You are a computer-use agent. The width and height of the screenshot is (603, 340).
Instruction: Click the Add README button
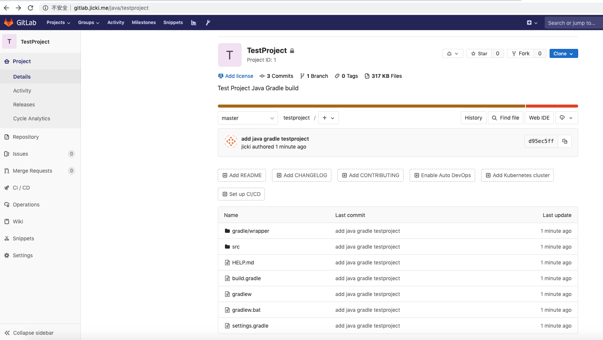click(242, 175)
